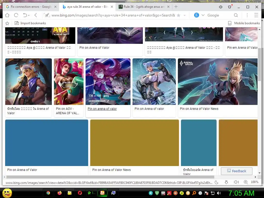Open the vertical three-dot options menu
Screen dimensions: 264x198
pyautogui.click(x=247, y=15)
